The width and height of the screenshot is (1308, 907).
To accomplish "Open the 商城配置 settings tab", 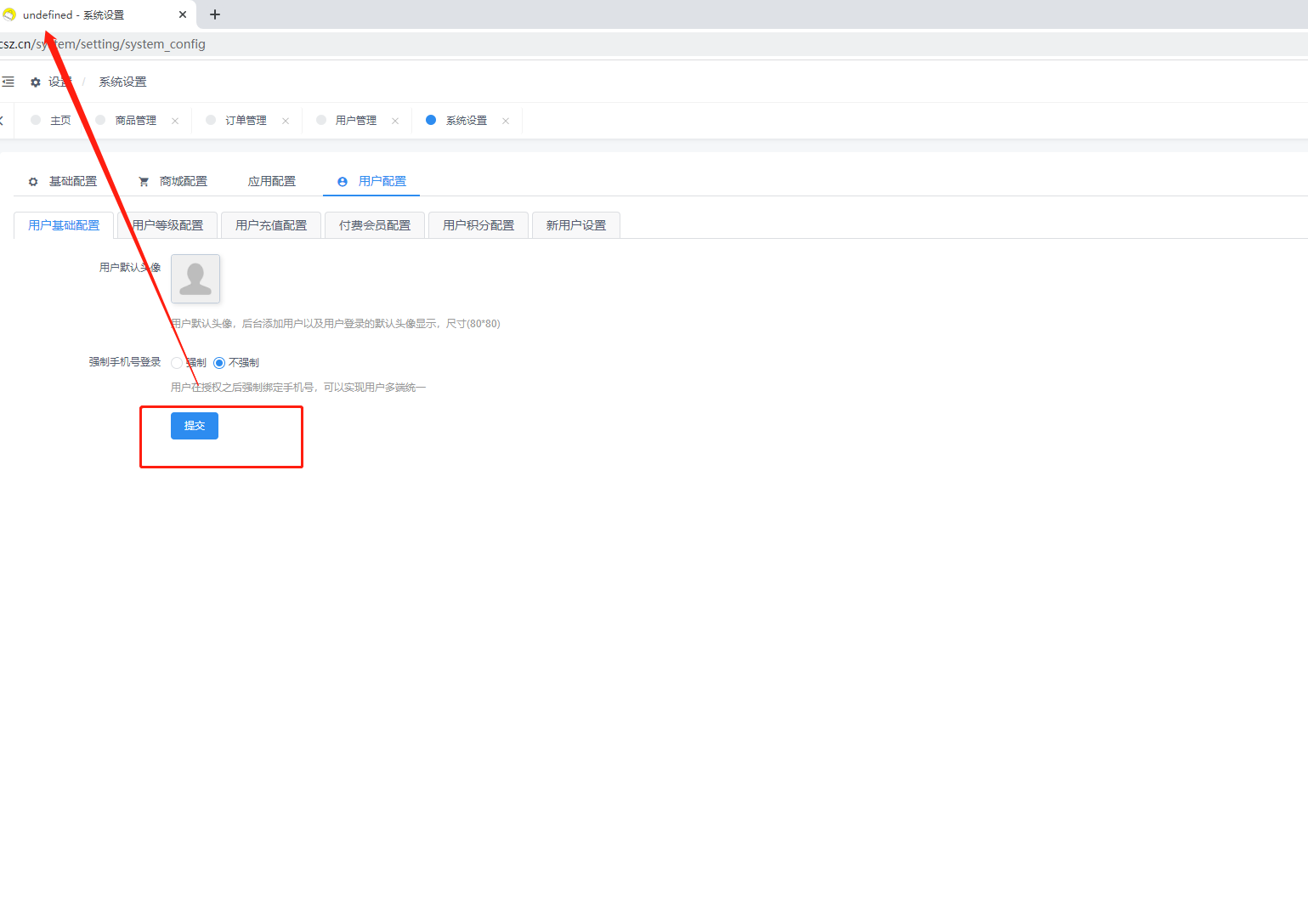I will [x=173, y=181].
